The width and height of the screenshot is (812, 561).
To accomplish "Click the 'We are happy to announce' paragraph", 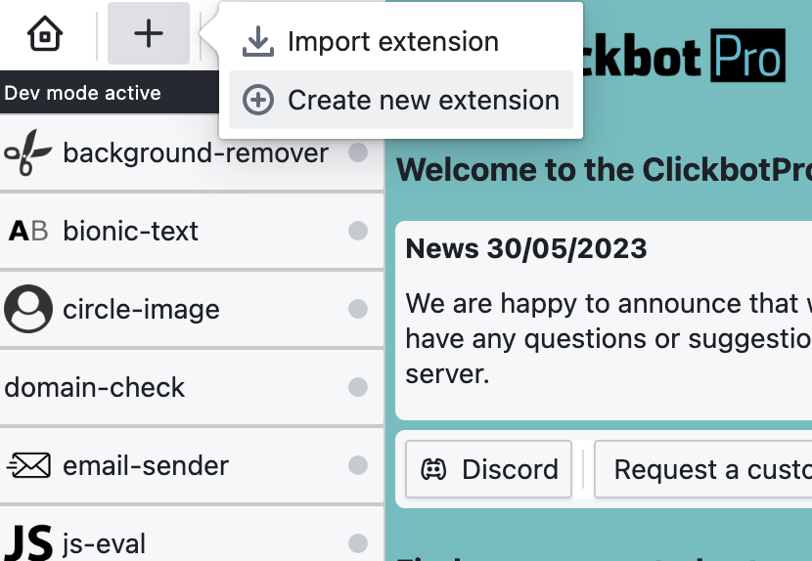I will point(609,338).
